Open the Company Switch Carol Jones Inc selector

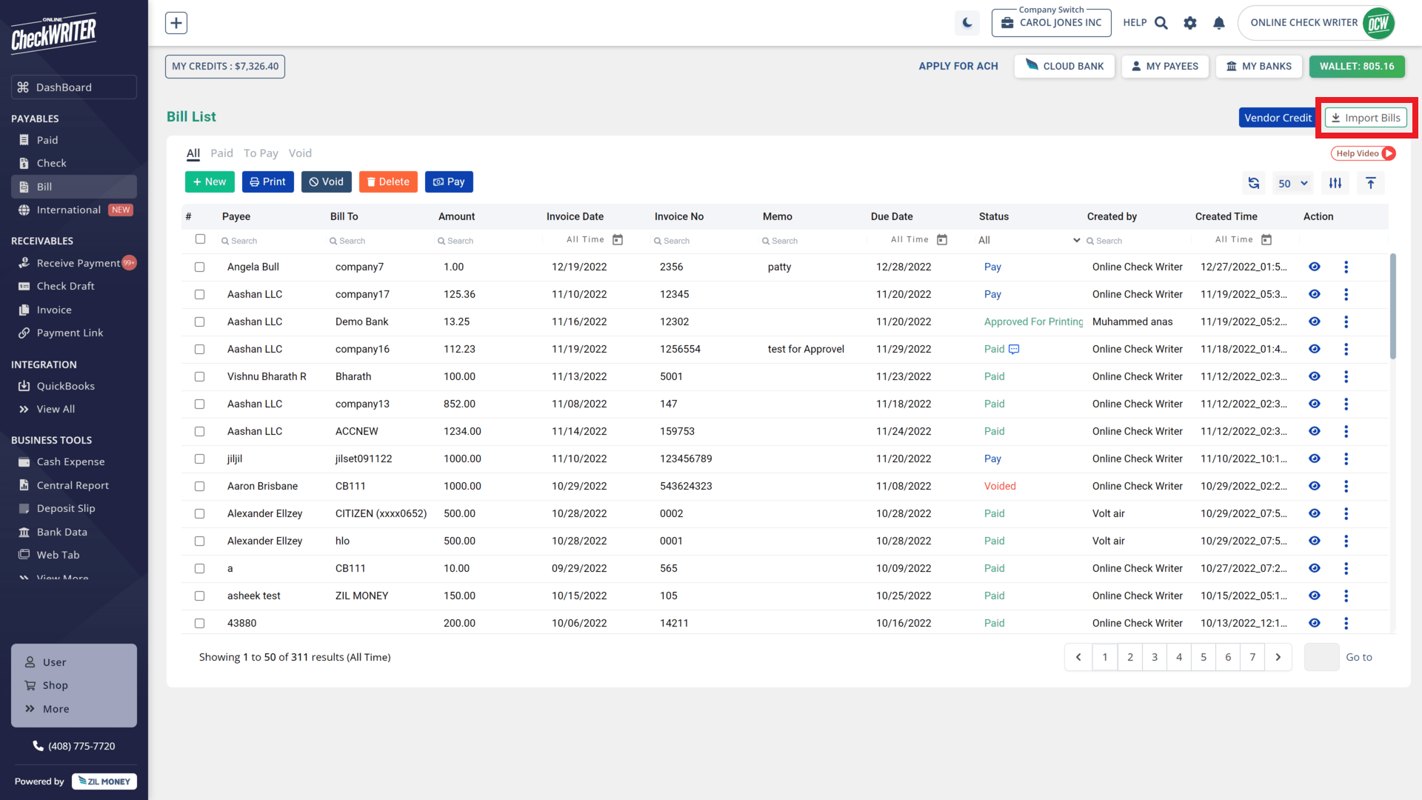pyautogui.click(x=1052, y=23)
